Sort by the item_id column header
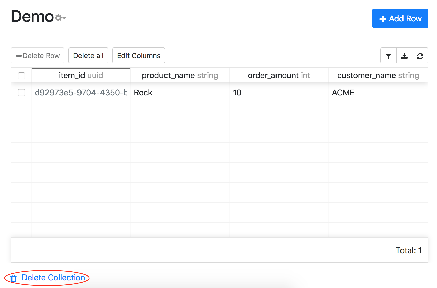 click(x=81, y=76)
